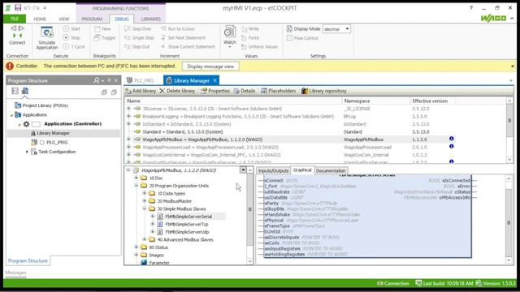
Task: Switch to the HOME ribbon tab
Action: [40, 19]
